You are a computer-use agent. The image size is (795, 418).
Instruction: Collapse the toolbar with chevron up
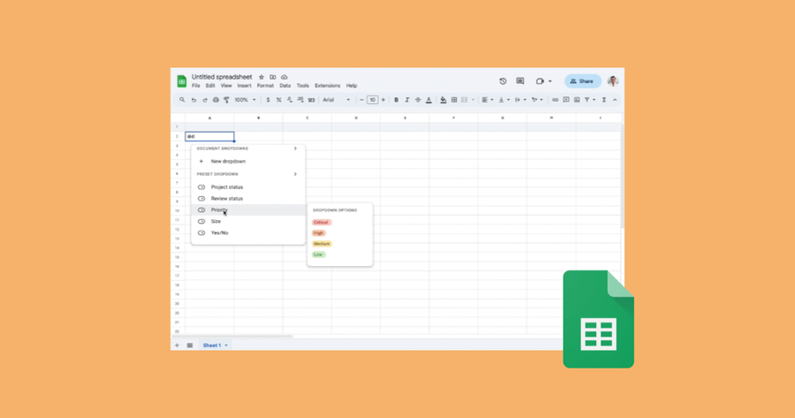pyautogui.click(x=615, y=100)
